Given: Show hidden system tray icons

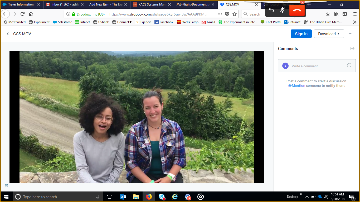Looking at the screenshot, I should [307, 197].
